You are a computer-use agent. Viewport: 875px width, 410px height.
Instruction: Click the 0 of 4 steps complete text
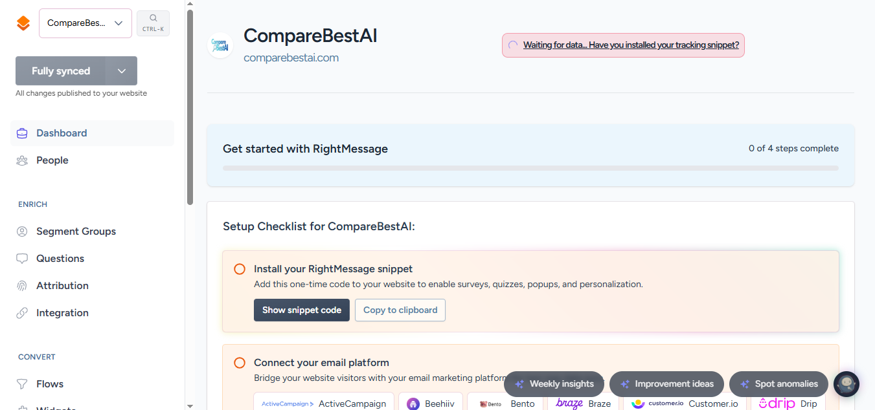pos(793,149)
